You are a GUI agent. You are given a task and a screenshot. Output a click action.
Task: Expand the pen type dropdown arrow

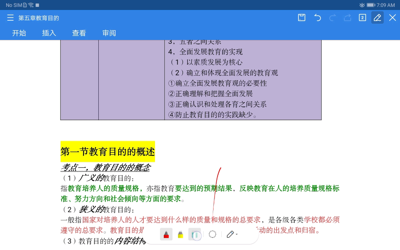click(237, 234)
